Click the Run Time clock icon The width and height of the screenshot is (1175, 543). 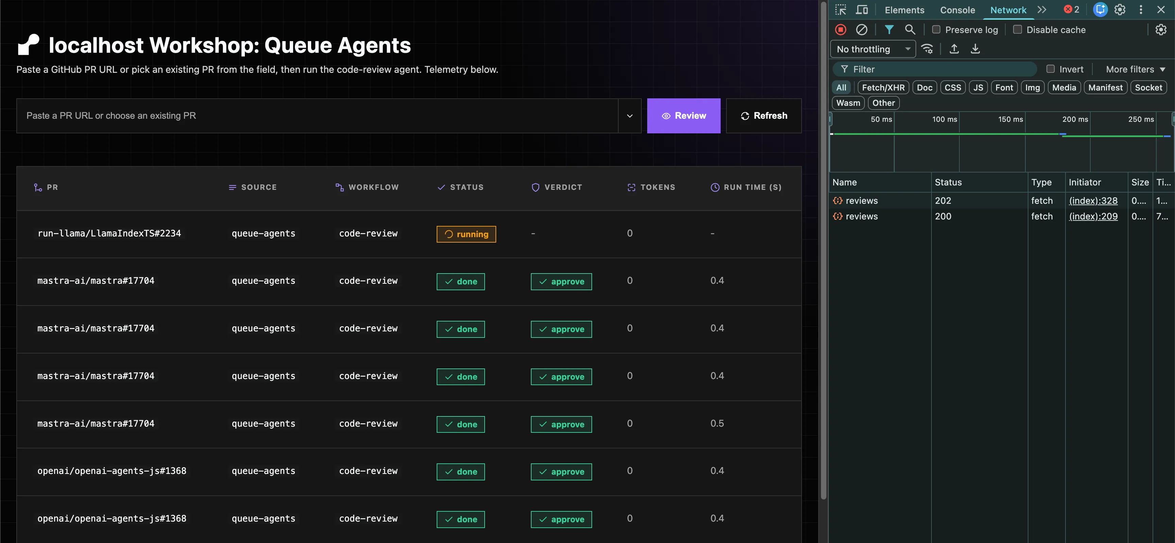[x=715, y=187]
